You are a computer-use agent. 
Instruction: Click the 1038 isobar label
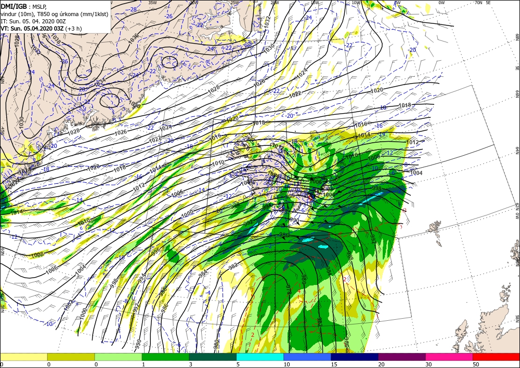pyautogui.click(x=56, y=40)
